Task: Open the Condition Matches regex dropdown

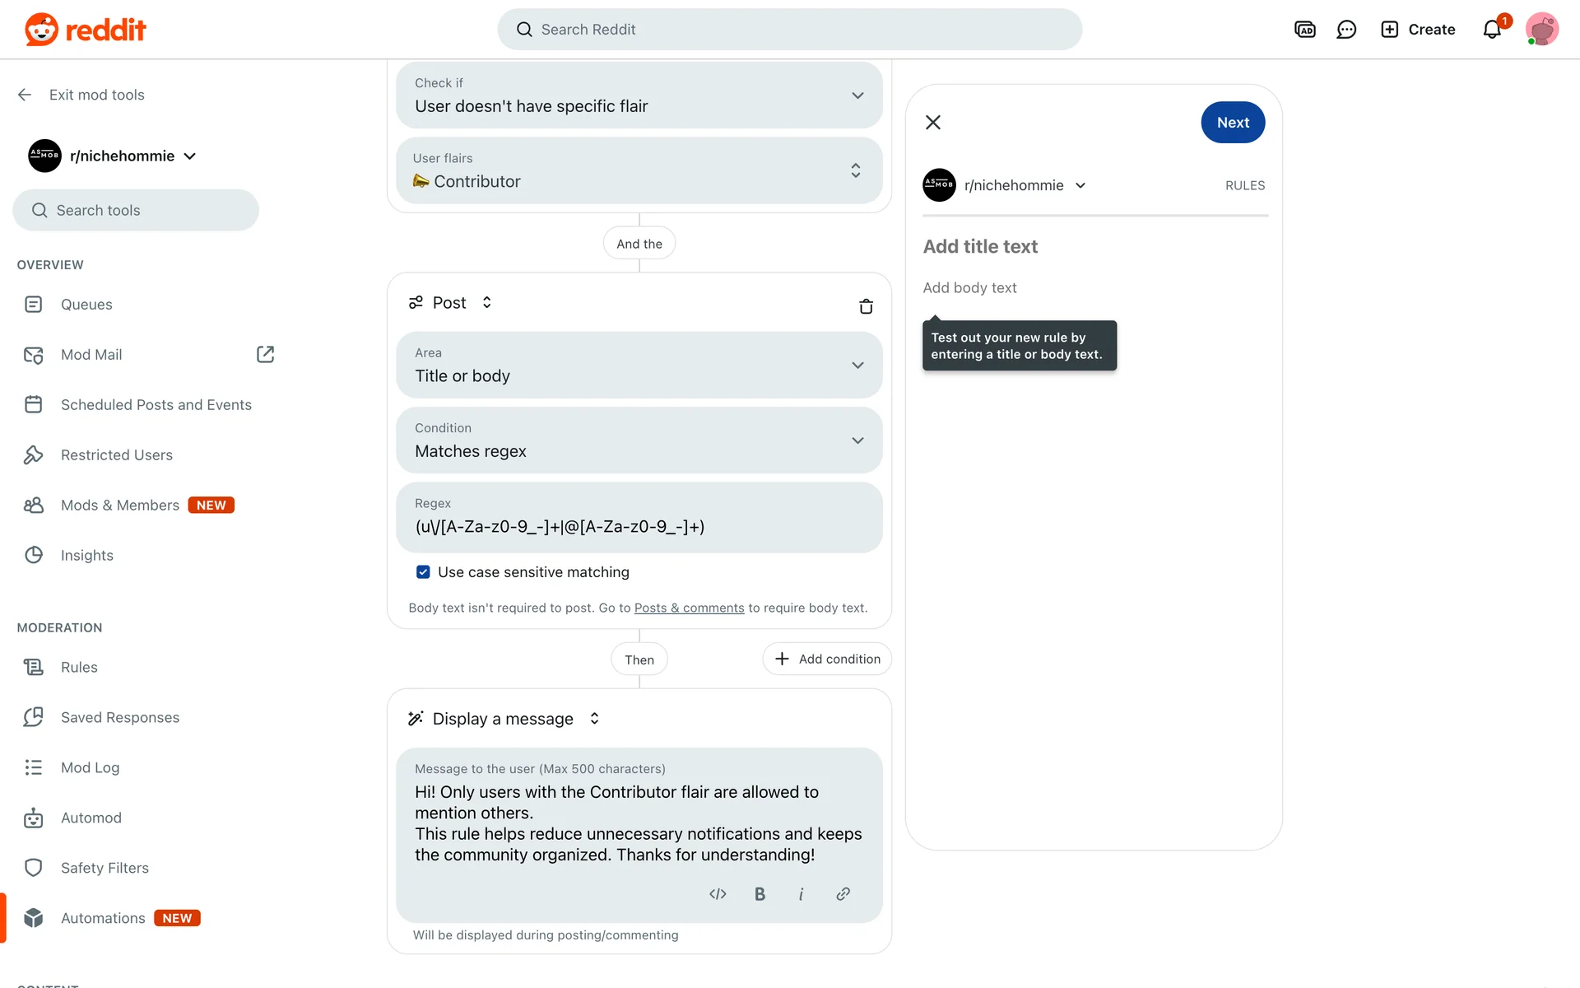Action: click(639, 440)
